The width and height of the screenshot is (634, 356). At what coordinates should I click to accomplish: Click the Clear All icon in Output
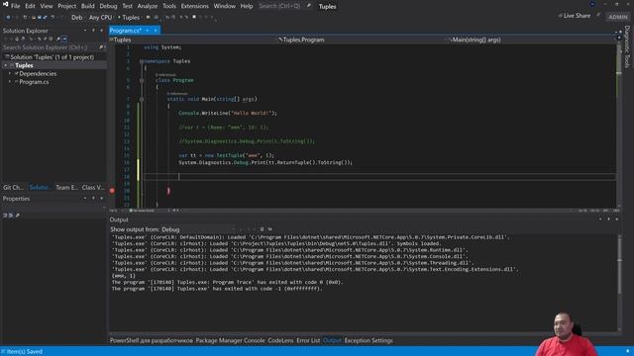[262, 229]
